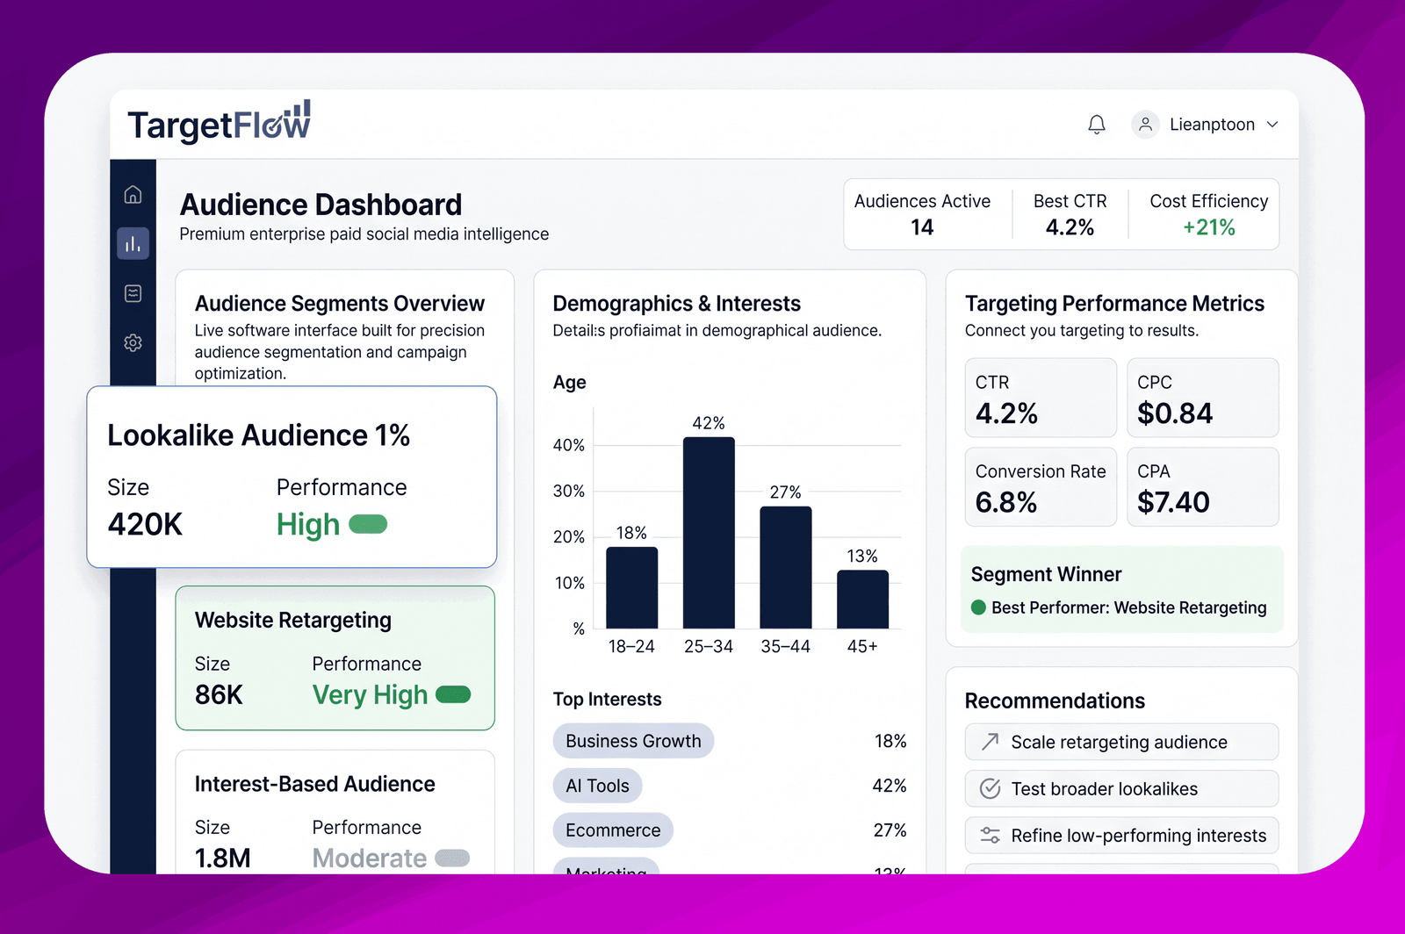The width and height of the screenshot is (1405, 934).
Task: Go to Home in the sidebar
Action: click(133, 194)
